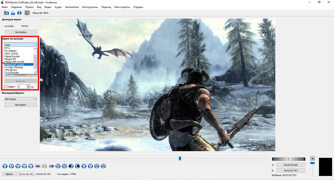
Task: Go to previous cut point icon
Action: pos(58,166)
